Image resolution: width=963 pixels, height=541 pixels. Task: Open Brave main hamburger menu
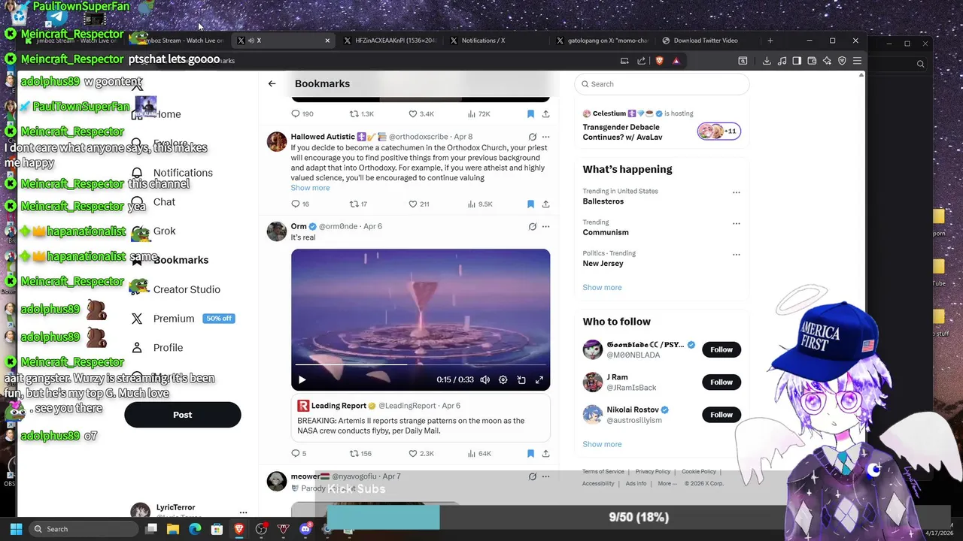click(857, 61)
